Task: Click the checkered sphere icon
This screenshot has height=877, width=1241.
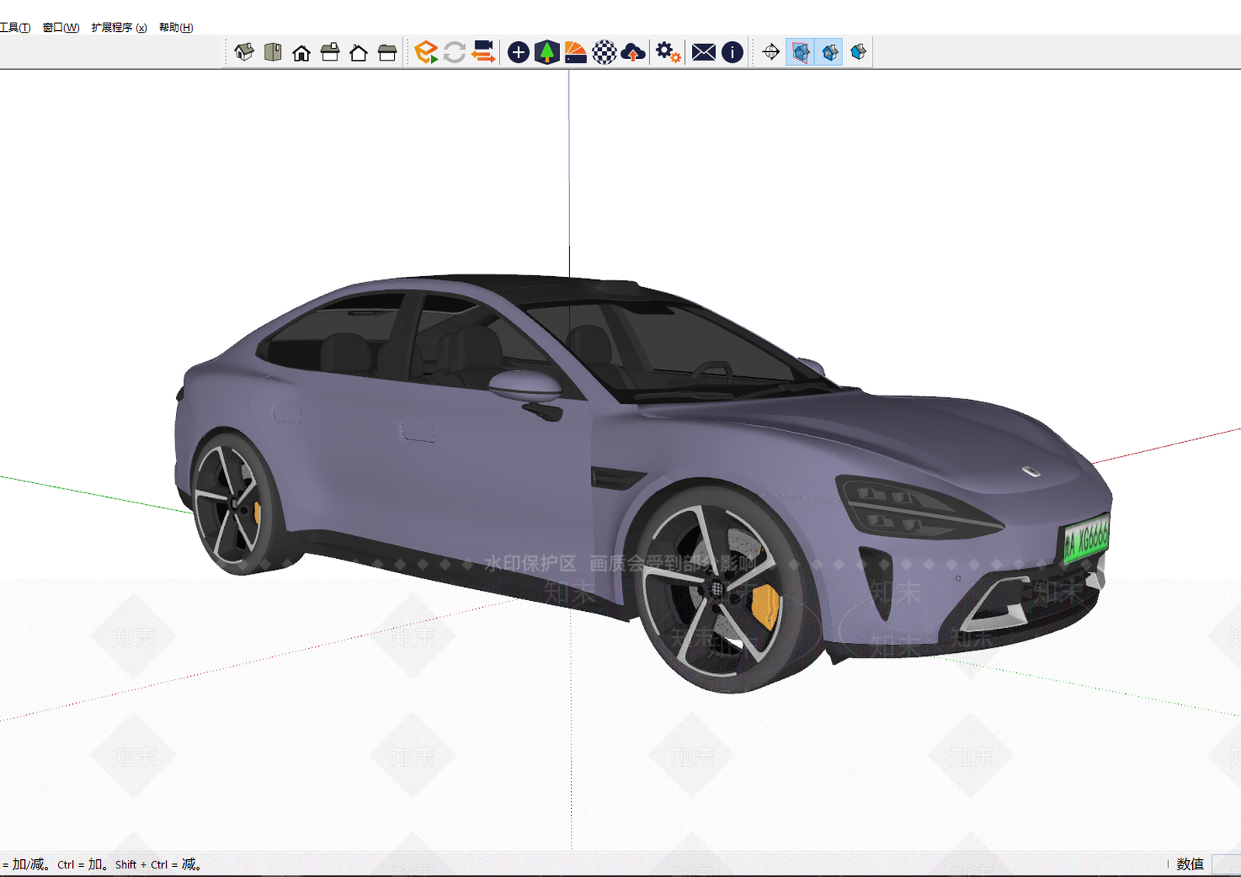Action: pos(604,52)
